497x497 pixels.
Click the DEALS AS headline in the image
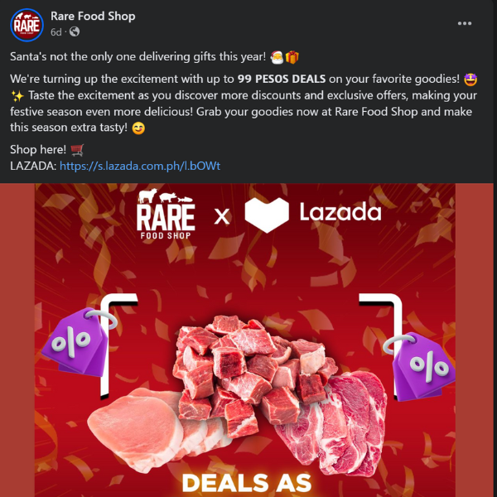pyautogui.click(x=247, y=483)
